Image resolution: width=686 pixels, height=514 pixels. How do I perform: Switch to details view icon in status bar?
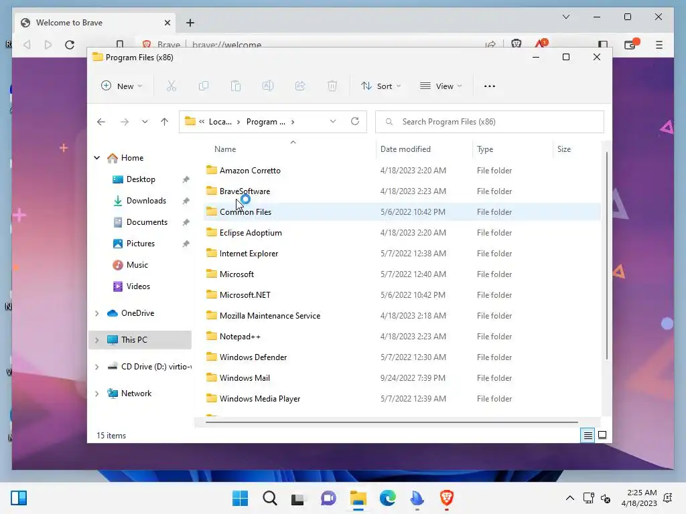[588, 435]
